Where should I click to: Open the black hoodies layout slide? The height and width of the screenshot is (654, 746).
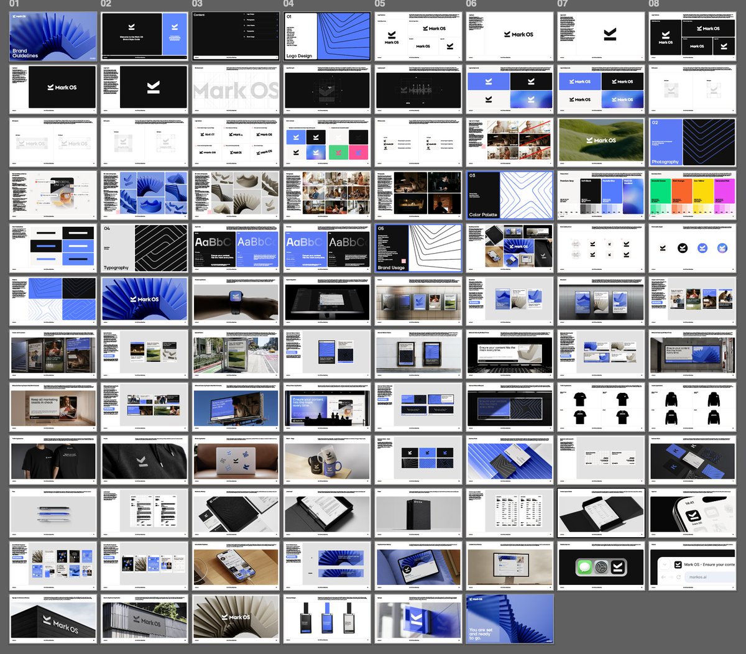tap(693, 407)
